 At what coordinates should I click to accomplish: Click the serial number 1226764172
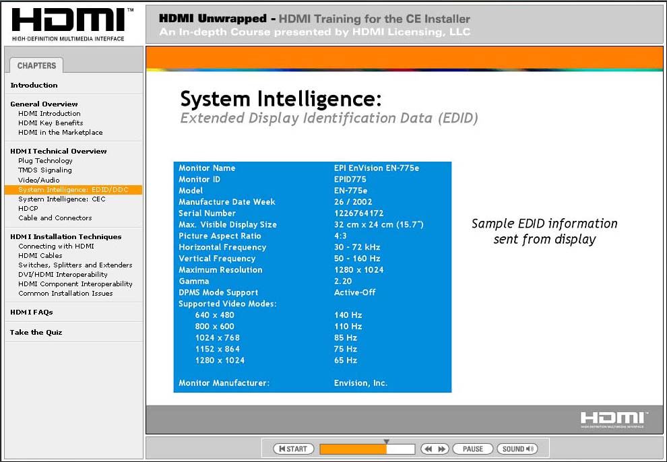358,213
